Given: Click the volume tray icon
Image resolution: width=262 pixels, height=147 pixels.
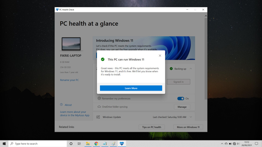Looking at the screenshot, I should tap(238, 144).
